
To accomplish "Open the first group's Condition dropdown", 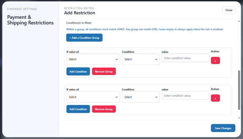I will click(141, 59).
